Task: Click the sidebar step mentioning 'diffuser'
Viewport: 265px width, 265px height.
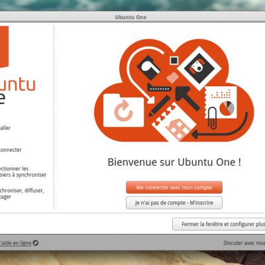Action: click(x=22, y=193)
